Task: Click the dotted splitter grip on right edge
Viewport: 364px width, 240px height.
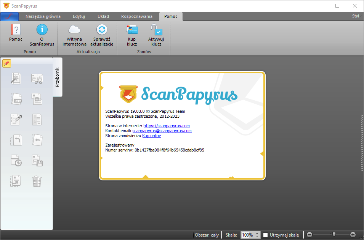Action: pyautogui.click(x=362, y=143)
